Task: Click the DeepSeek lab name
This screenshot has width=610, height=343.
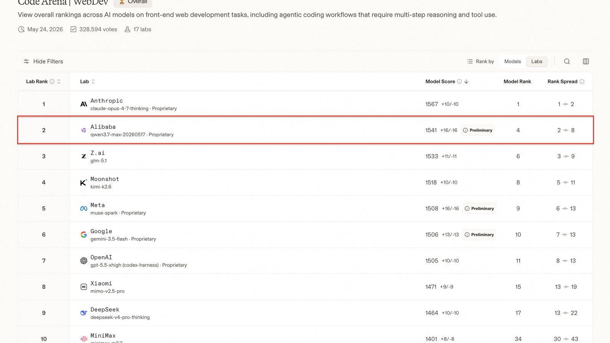Action: point(105,309)
